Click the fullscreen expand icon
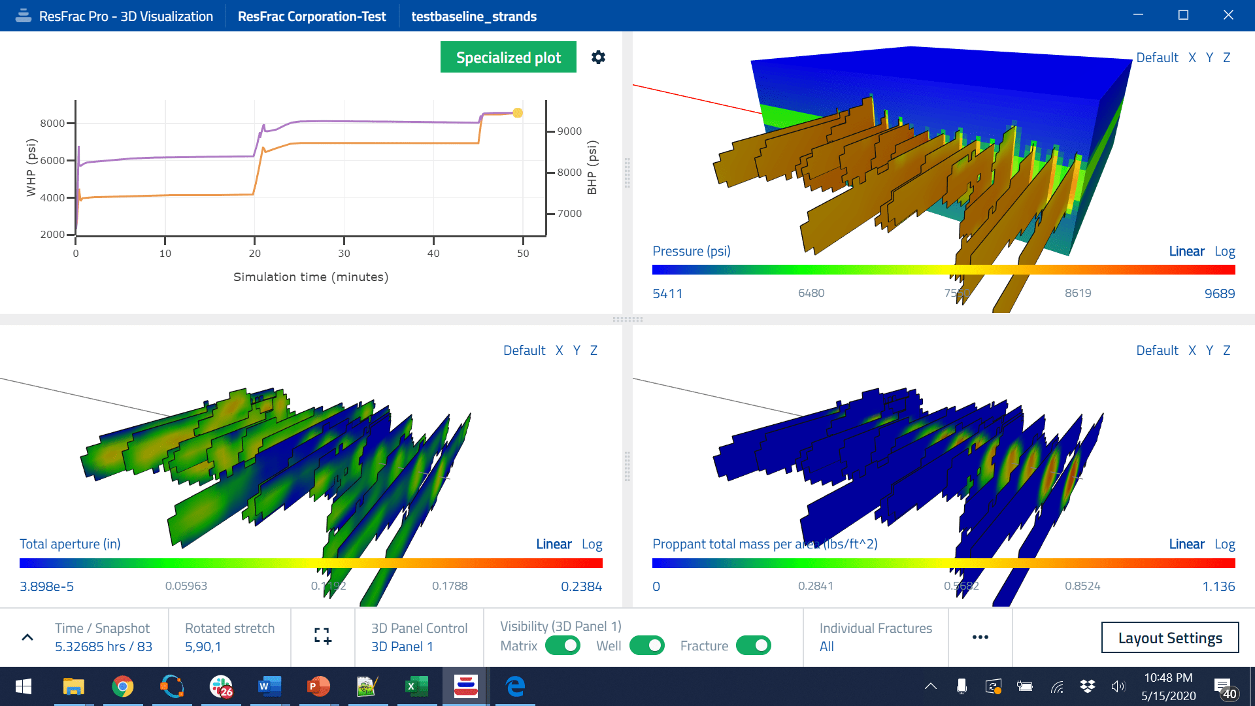 tap(322, 636)
